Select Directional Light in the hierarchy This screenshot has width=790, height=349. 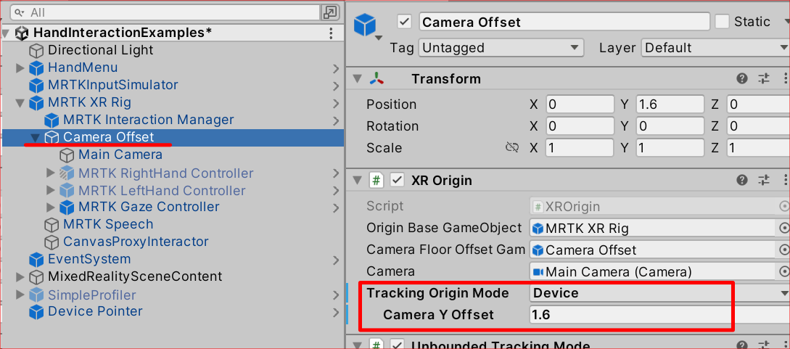coord(100,50)
